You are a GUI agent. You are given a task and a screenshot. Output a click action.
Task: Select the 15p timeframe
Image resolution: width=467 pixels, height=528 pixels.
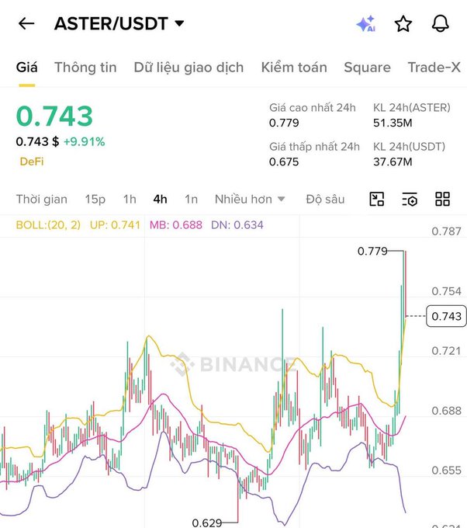pyautogui.click(x=95, y=200)
